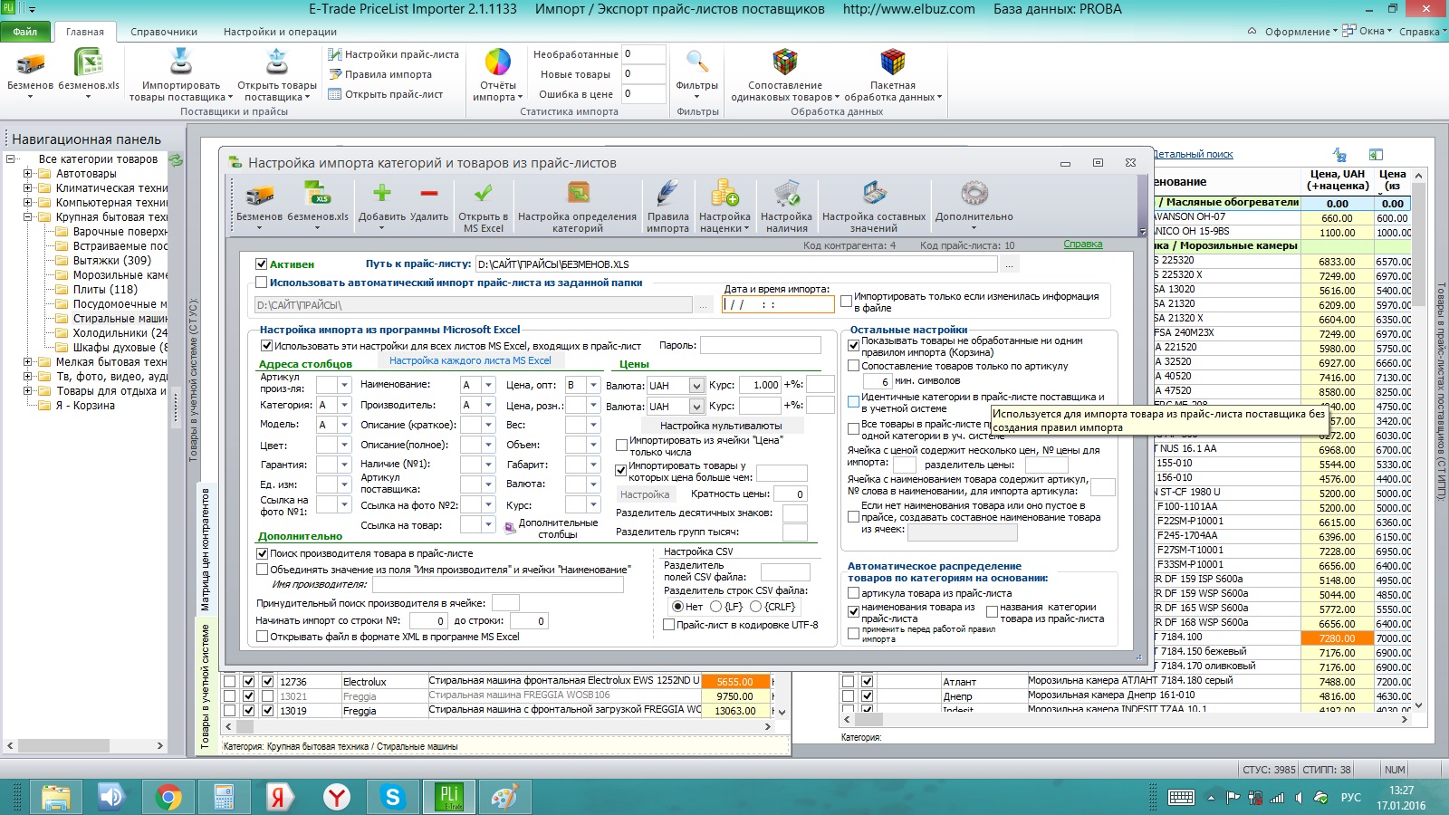Open Правила импорта in the main ribbon
The height and width of the screenshot is (815, 1449).
pyautogui.click(x=380, y=74)
